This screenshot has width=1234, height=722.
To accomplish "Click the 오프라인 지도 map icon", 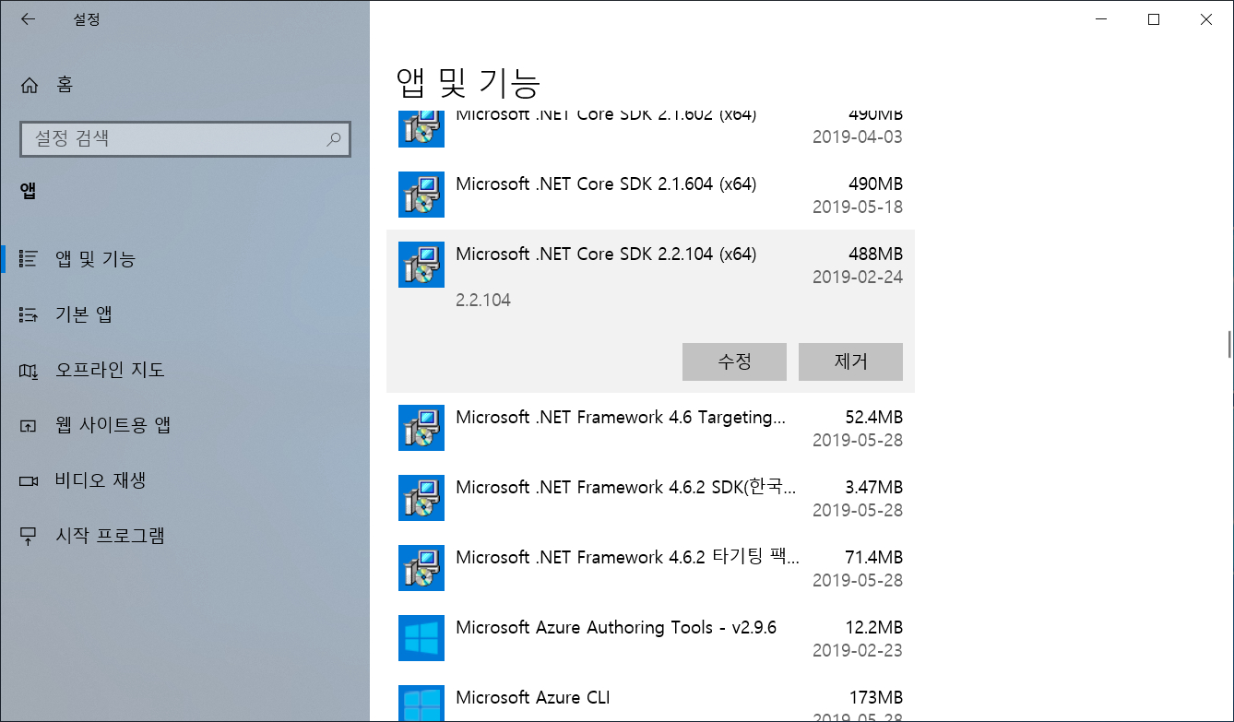I will (29, 371).
